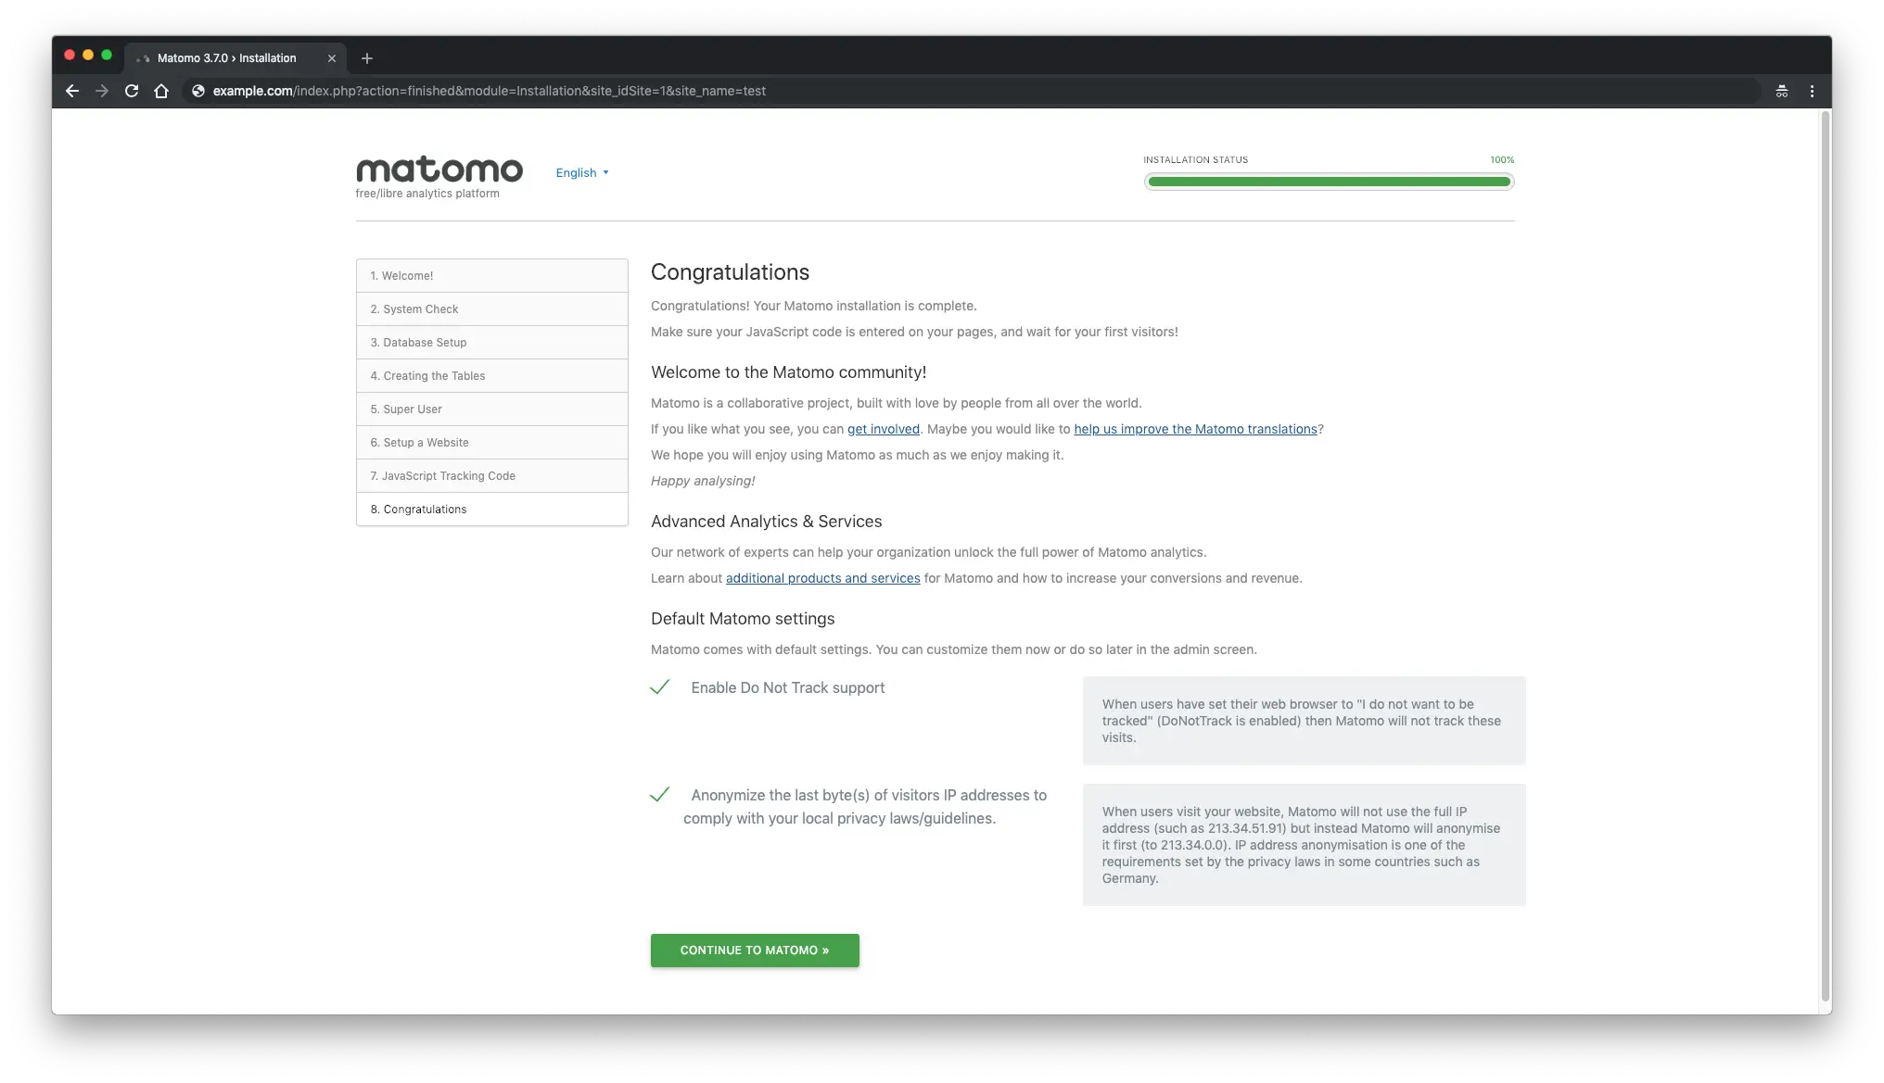Click the Matomo logo
The width and height of the screenshot is (1884, 1083).
click(439, 170)
